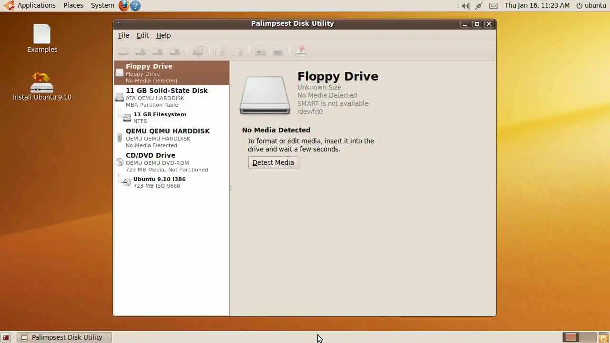
Task: Open the Trash icon in bottom panel
Action: (603, 337)
